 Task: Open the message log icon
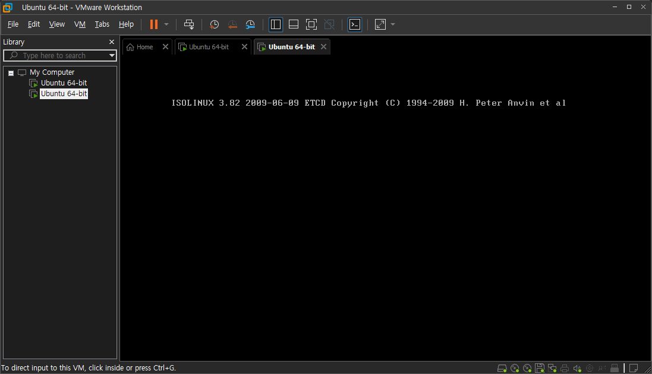(634, 368)
